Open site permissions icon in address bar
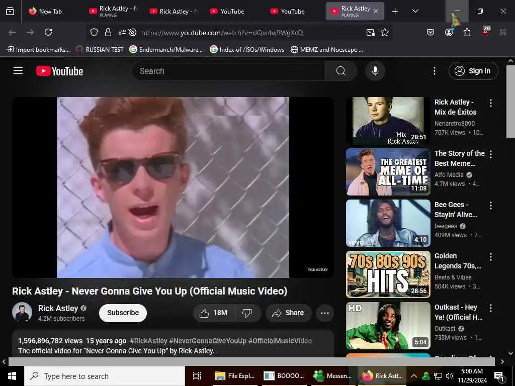515x386 pixels. pos(122,32)
